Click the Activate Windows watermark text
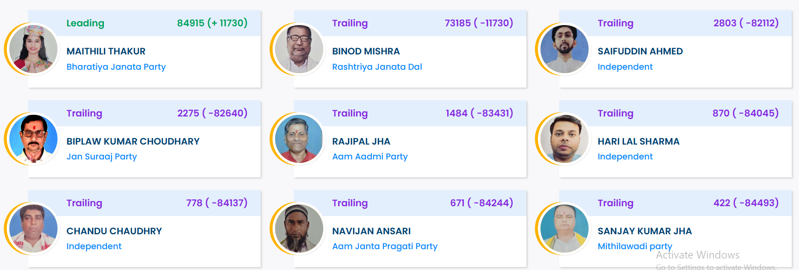799x270 pixels. 697,255
